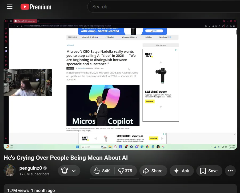240x193 pixels.
Task: Open the YouTube hamburger guide menu
Action: tap(10, 7)
